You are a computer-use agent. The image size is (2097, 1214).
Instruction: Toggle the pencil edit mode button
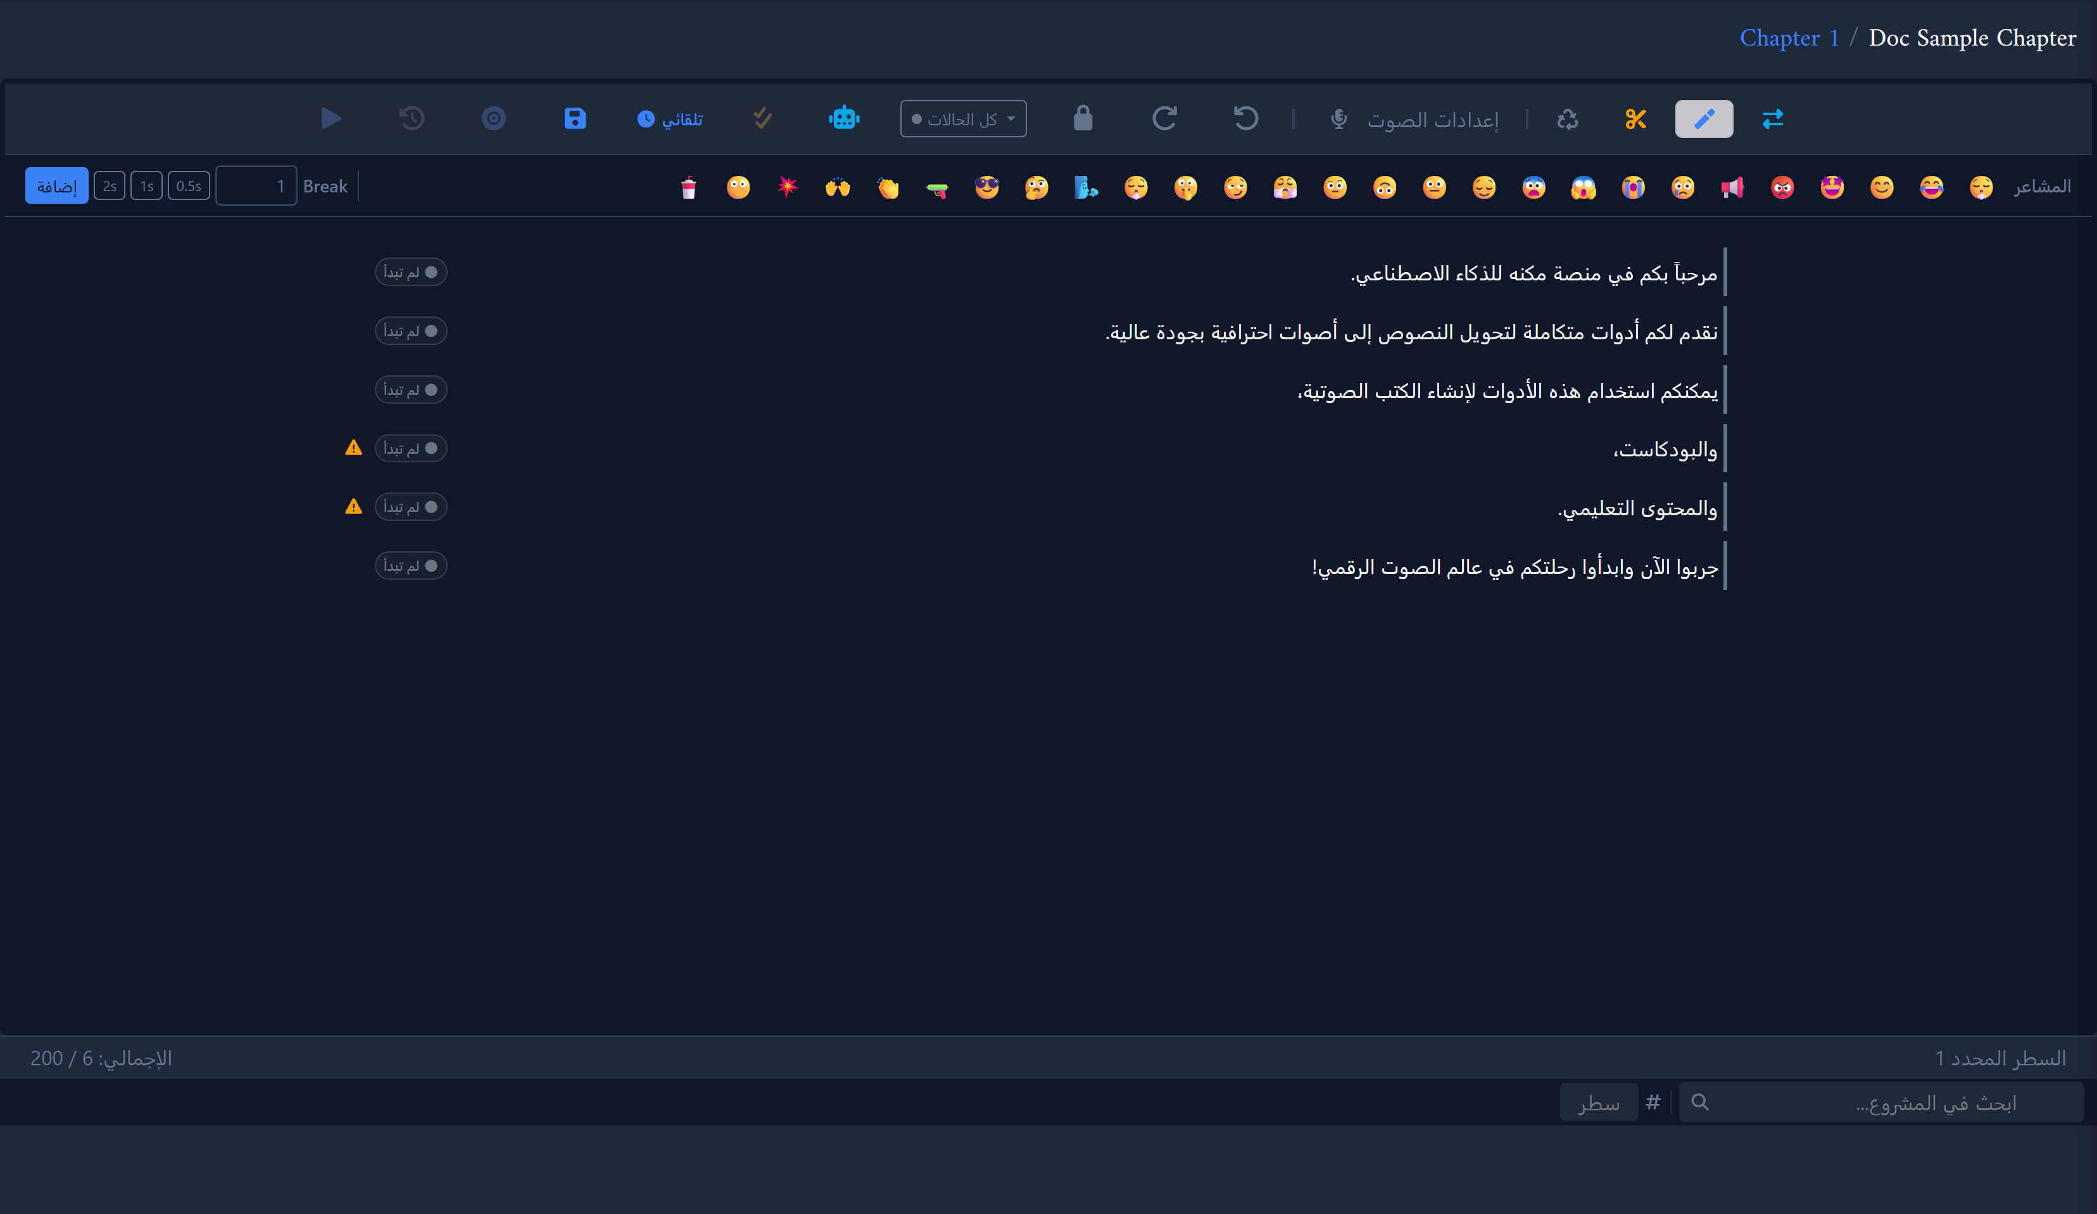point(1703,119)
